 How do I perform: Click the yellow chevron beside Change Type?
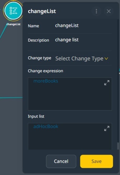(x=106, y=59)
